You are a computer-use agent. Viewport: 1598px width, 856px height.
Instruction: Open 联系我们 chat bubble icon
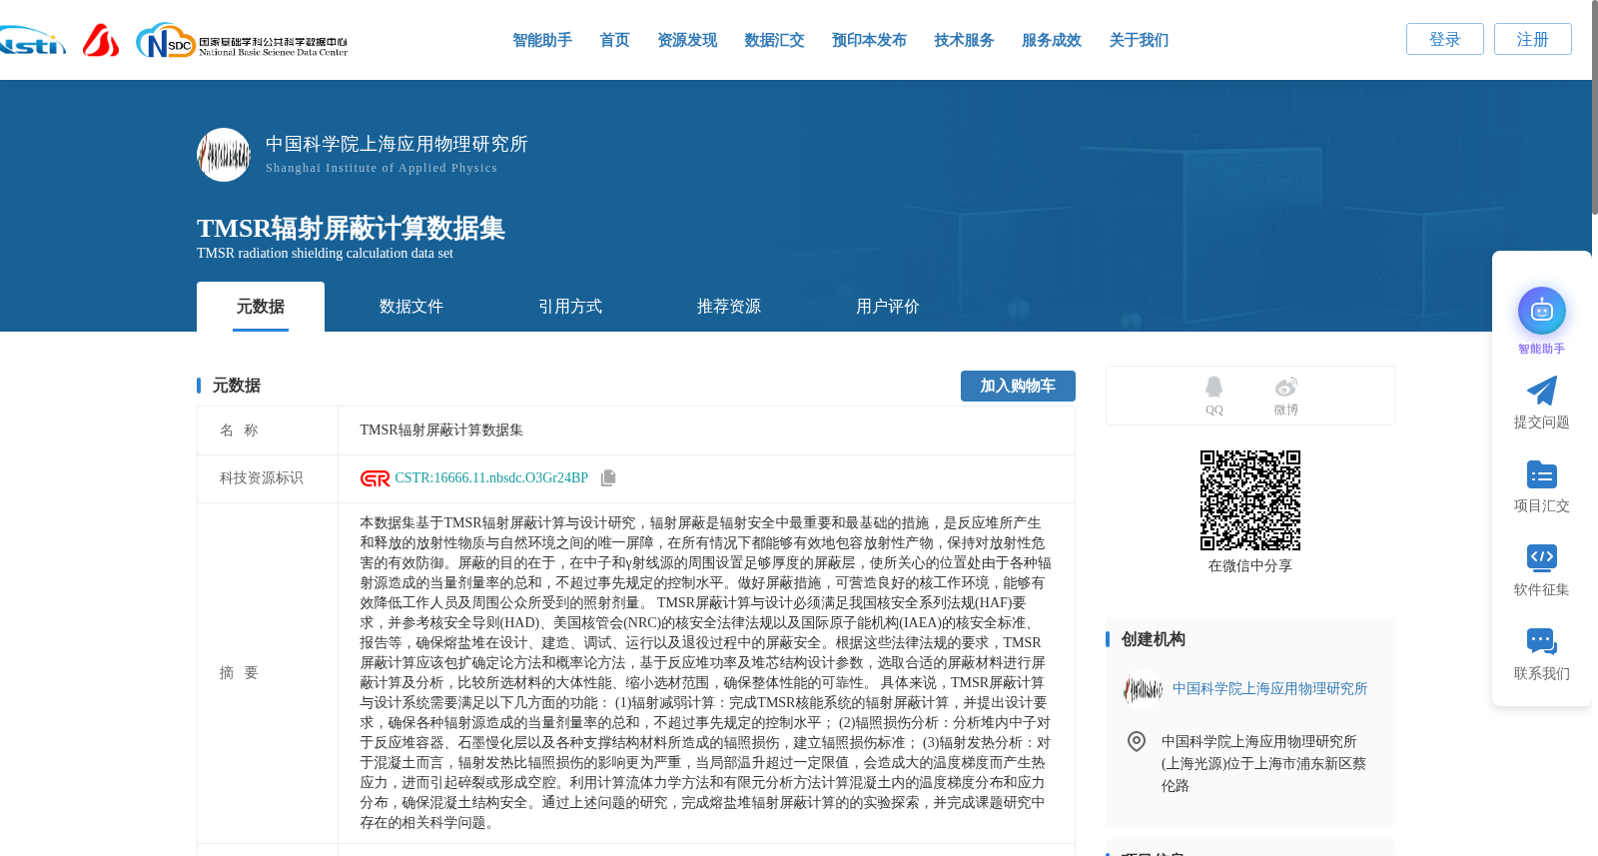click(x=1541, y=641)
